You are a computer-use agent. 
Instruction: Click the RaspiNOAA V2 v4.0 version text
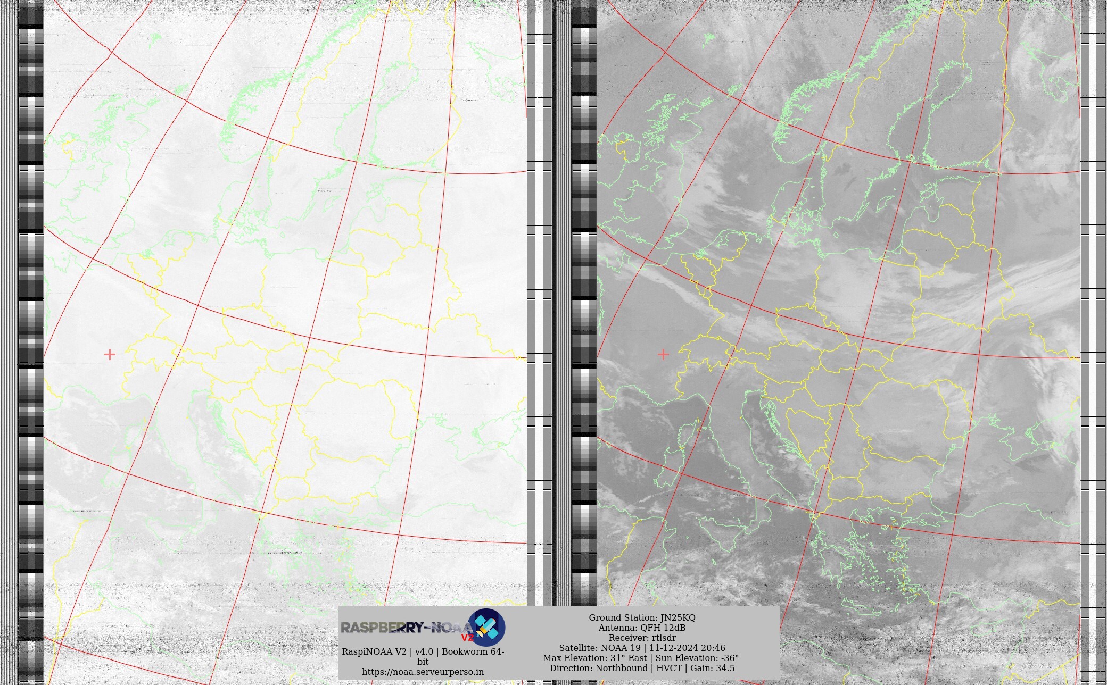423,651
